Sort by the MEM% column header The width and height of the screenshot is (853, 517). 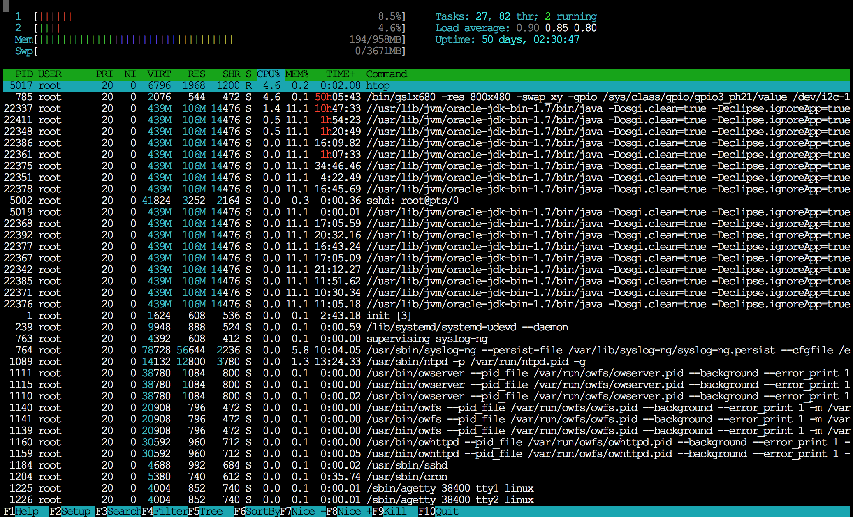point(297,74)
